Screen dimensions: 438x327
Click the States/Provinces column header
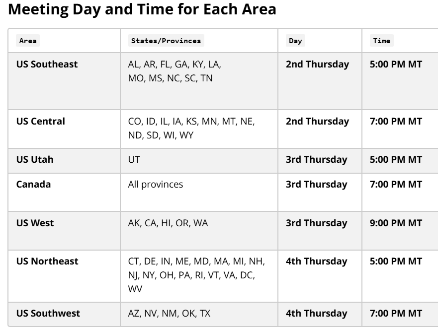tap(166, 41)
